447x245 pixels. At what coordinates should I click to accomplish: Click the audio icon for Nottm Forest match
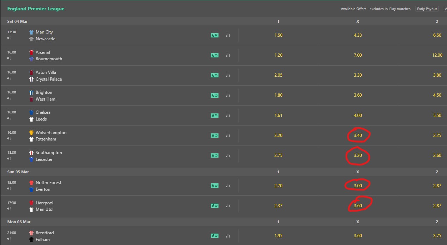tap(9, 189)
